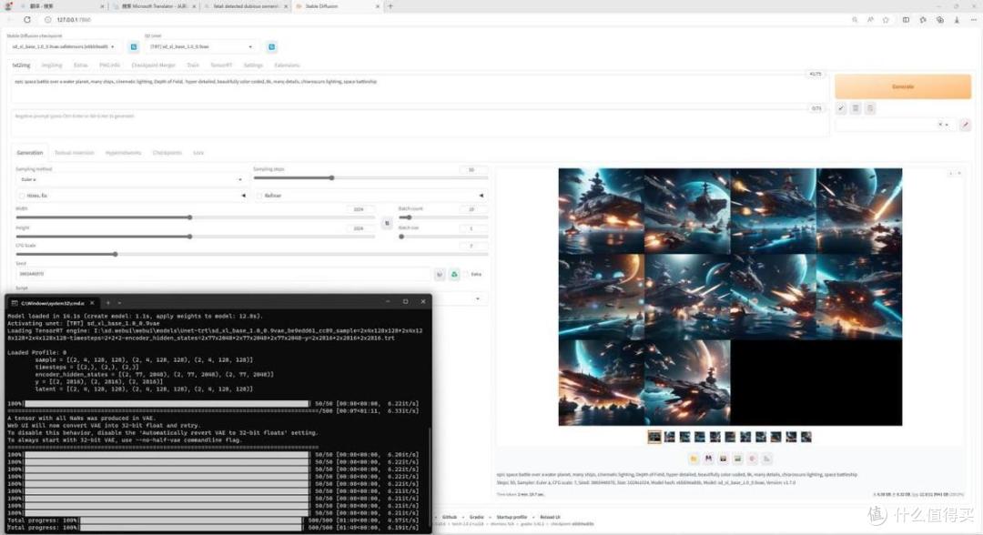Open the Startup profile footer link
Viewport: 983px width, 535px height.
coord(512,518)
